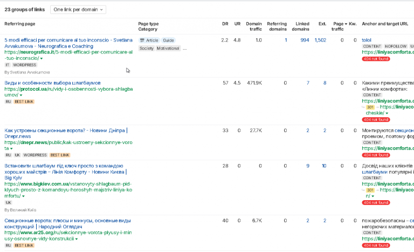Sort by the Referring domains column
The width and height of the screenshot is (414, 252).
[277, 26]
